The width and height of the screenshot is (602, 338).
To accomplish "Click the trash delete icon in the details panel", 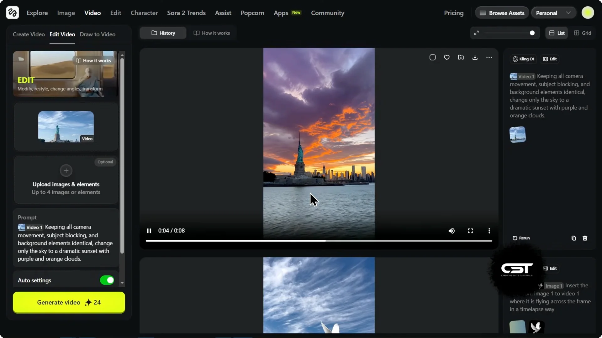I will [x=585, y=238].
